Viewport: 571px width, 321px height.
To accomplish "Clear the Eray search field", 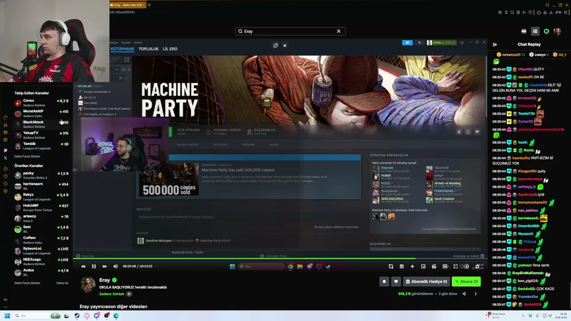I will tap(339, 31).
